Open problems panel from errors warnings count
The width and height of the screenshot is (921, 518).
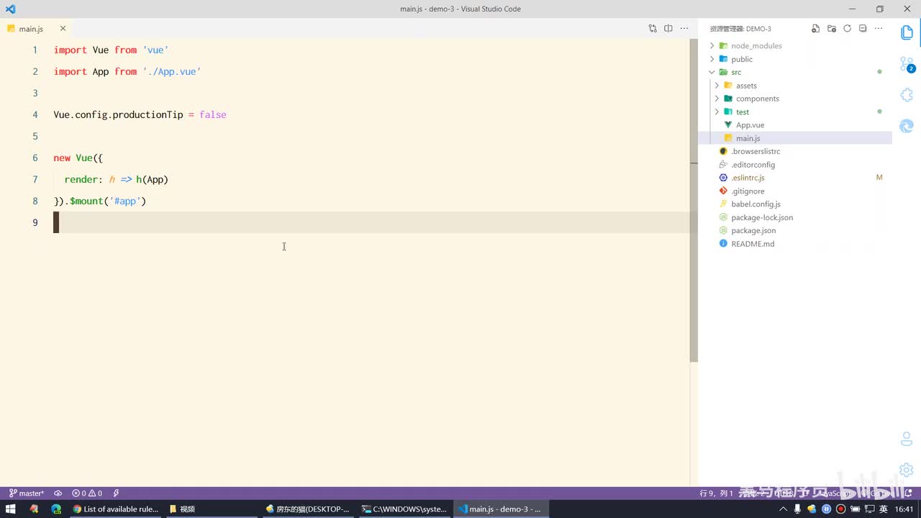click(87, 494)
